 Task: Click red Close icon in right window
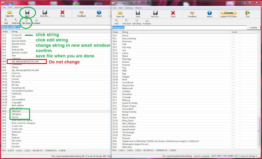173,14
